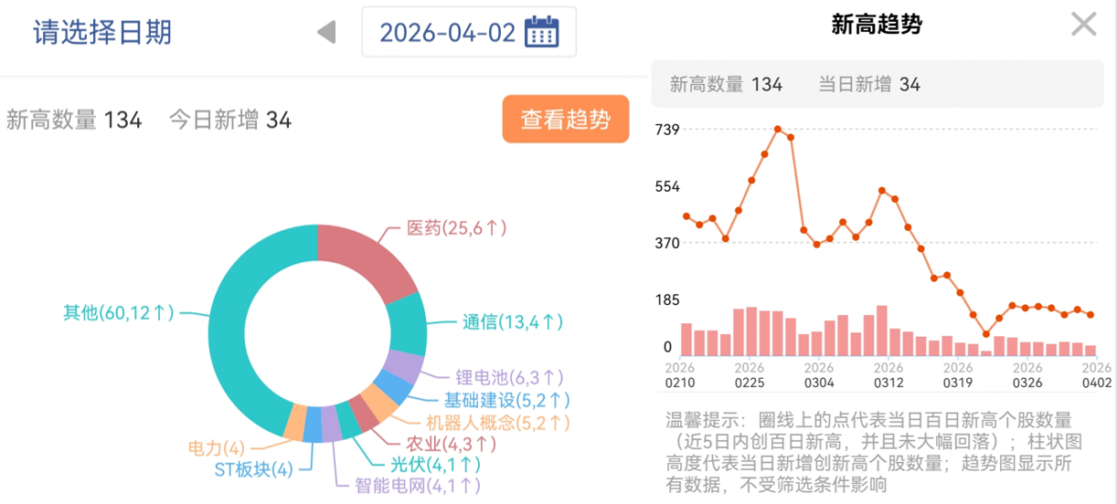Select the 医药(25,6↑) donut segment label
Image resolution: width=1117 pixels, height=504 pixels.
point(456,227)
